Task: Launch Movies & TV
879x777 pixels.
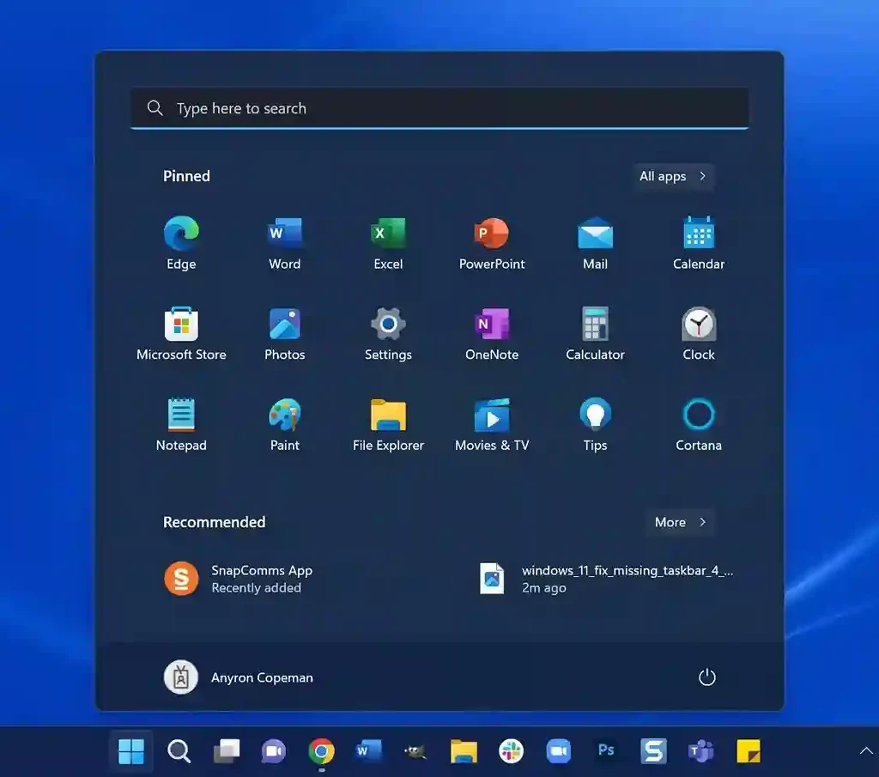Action: [492, 424]
